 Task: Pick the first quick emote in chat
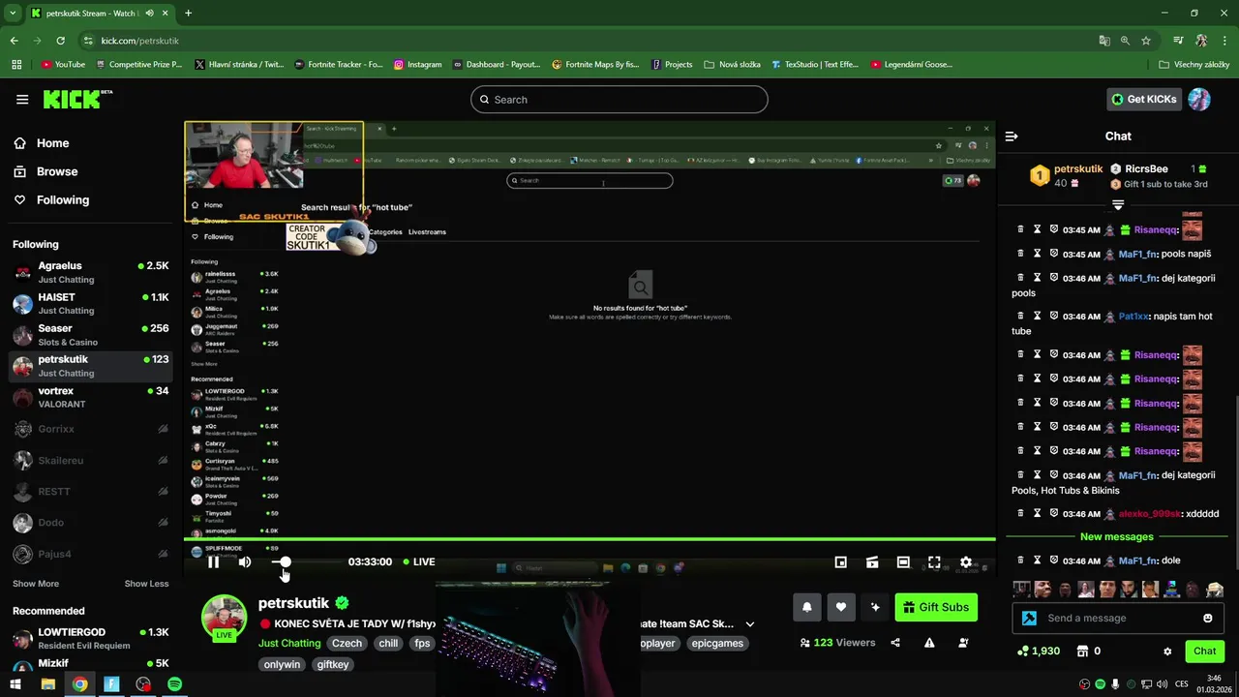[1021, 590]
